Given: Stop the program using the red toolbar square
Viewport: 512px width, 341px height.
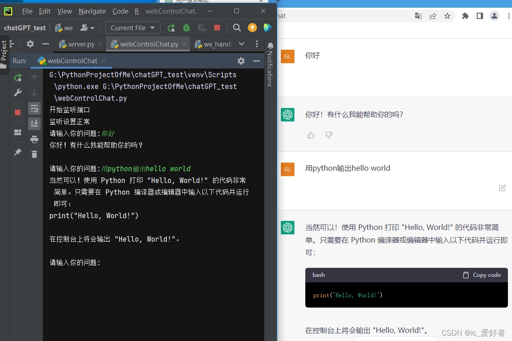Looking at the screenshot, I should click(217, 28).
